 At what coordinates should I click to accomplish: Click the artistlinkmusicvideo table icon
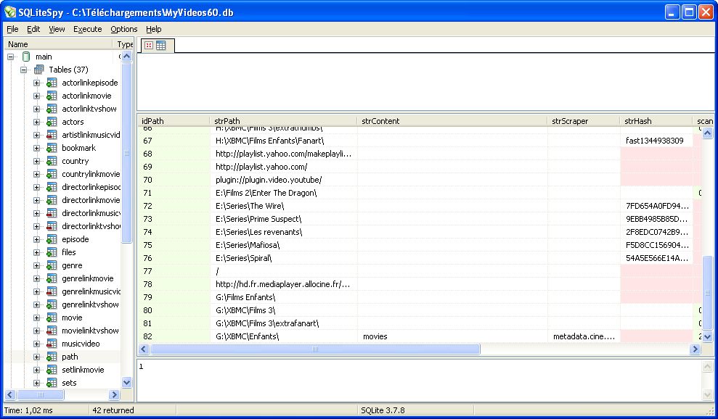pyautogui.click(x=52, y=135)
